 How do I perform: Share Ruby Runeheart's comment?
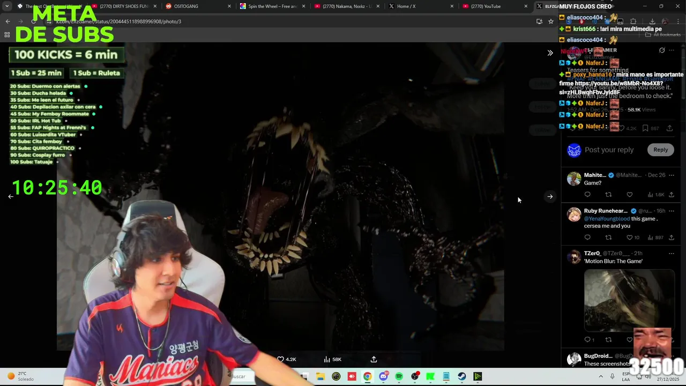coord(672,237)
